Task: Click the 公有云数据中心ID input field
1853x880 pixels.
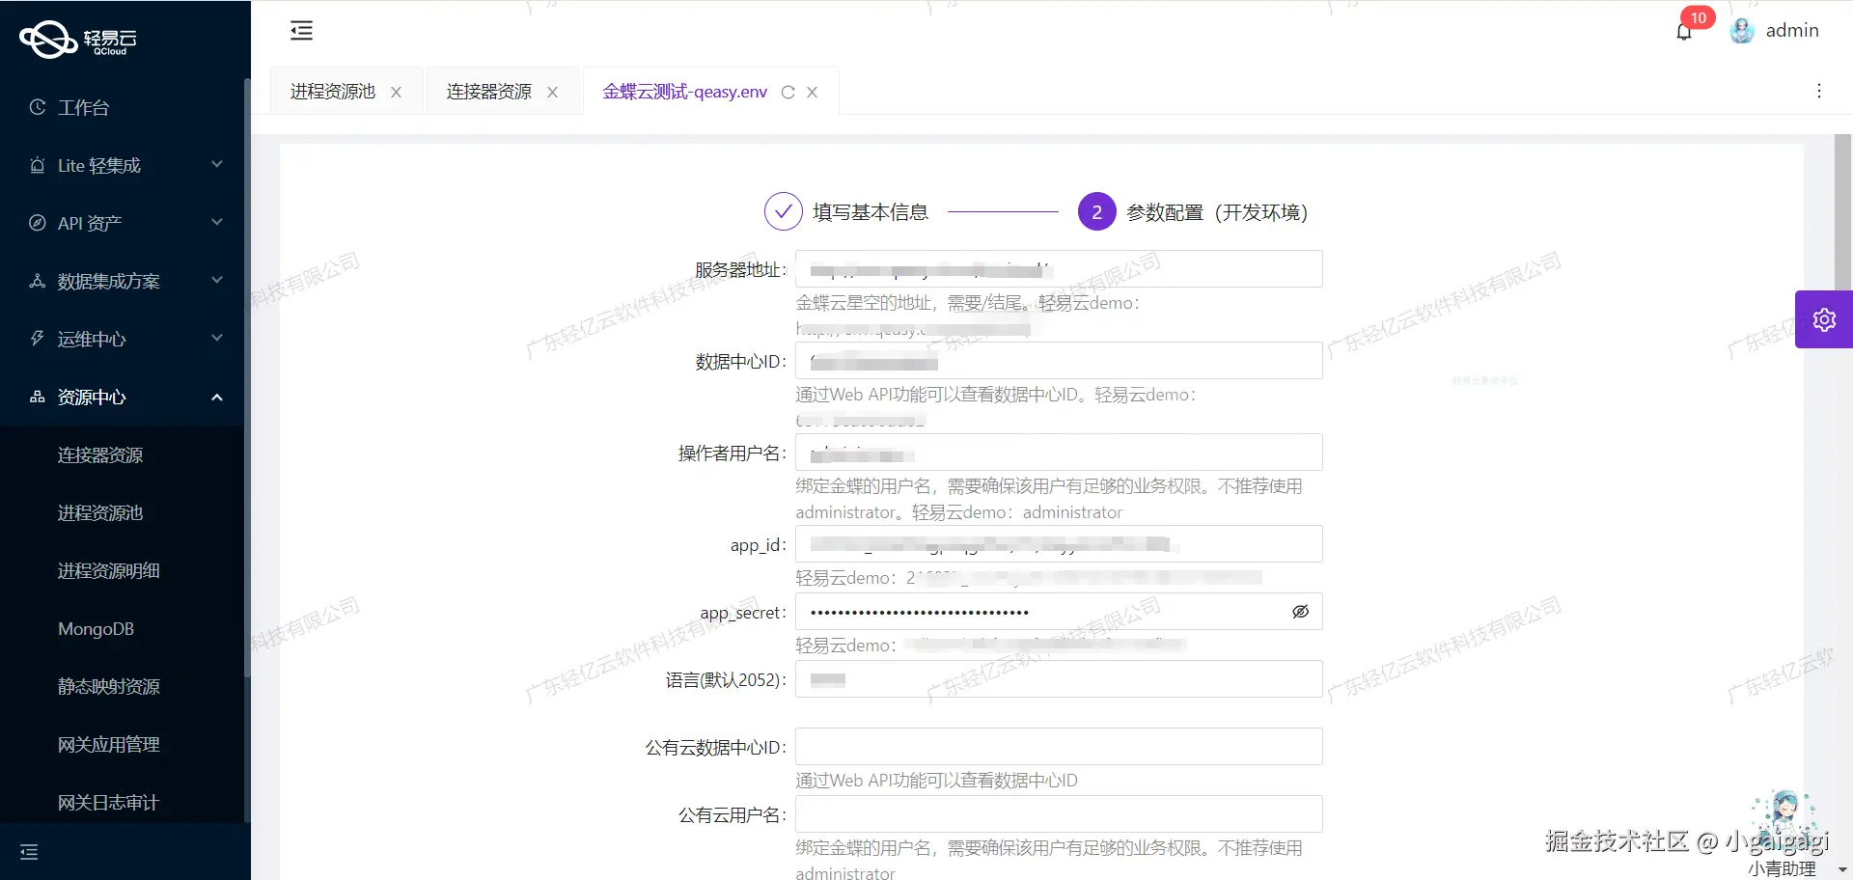Action: [1058, 746]
